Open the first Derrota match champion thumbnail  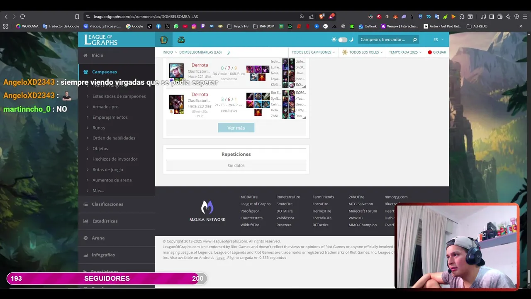[x=176, y=71]
